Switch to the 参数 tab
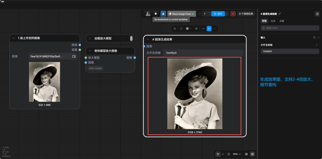Screen dimensions: 322x159 pos(264,21)
